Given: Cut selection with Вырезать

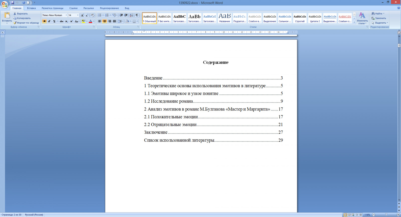Looking at the screenshot, I should pyautogui.click(x=20, y=14).
